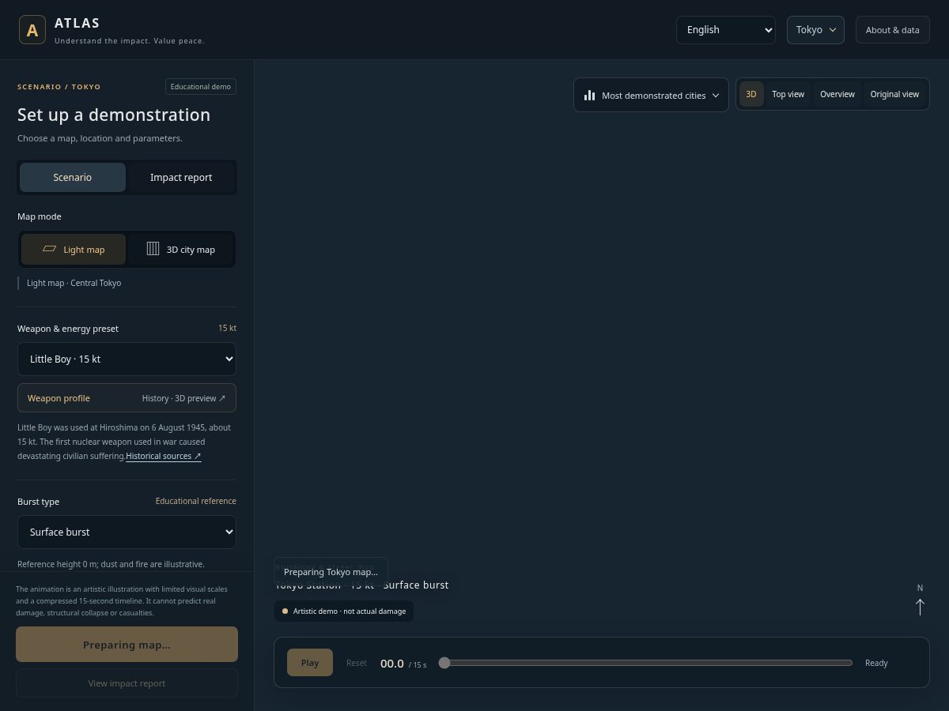
Task: Return to Original view
Action: click(x=894, y=94)
